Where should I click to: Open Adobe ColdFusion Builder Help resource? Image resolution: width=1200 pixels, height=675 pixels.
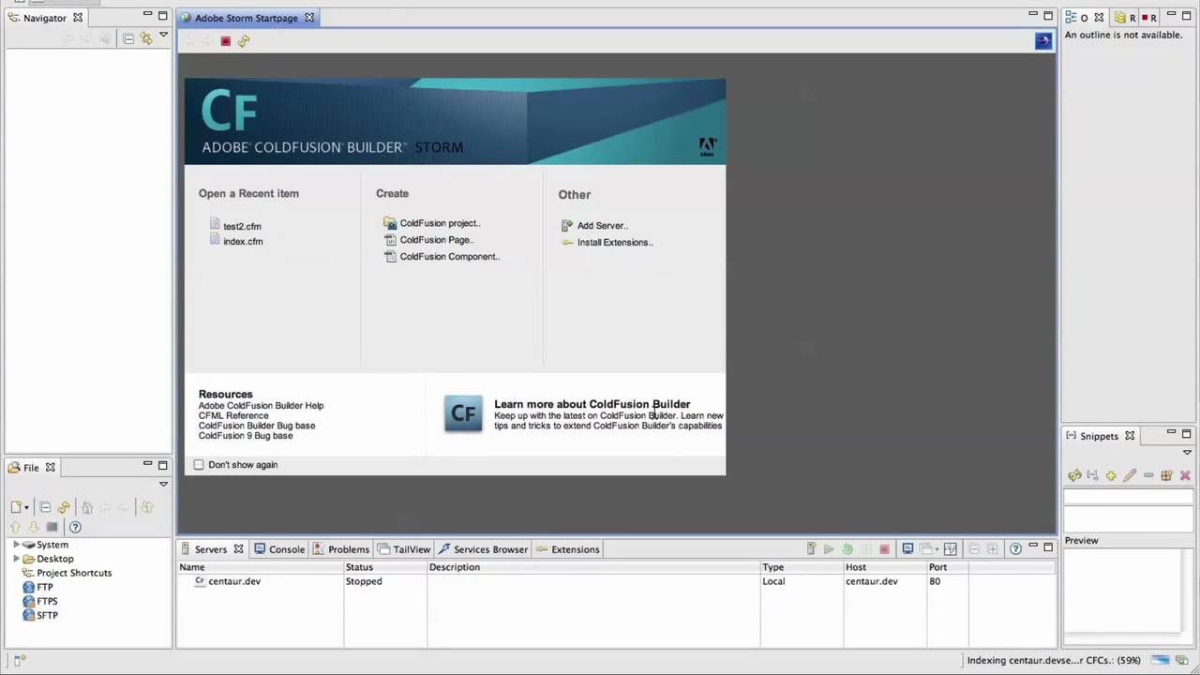[x=261, y=406]
